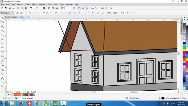Click the Delete nodes icon
The height and width of the screenshot is (106, 188).
coord(21,13)
